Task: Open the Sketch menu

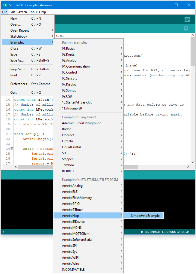Action: (22, 12)
